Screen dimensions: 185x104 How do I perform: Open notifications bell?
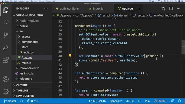coord(180,101)
